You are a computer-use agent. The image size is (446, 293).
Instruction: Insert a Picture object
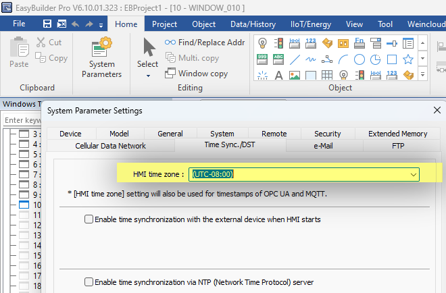tap(295, 76)
